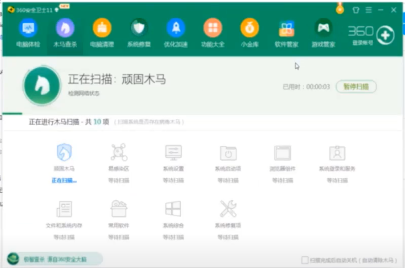
Task: Enable 扫描完成后自动关机 checkbox
Action: coord(305,260)
